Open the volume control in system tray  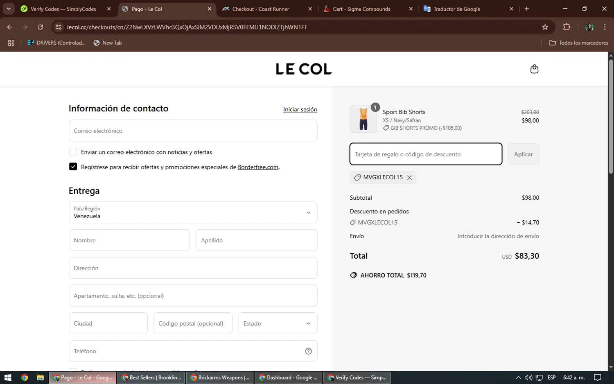pyautogui.click(x=529, y=377)
